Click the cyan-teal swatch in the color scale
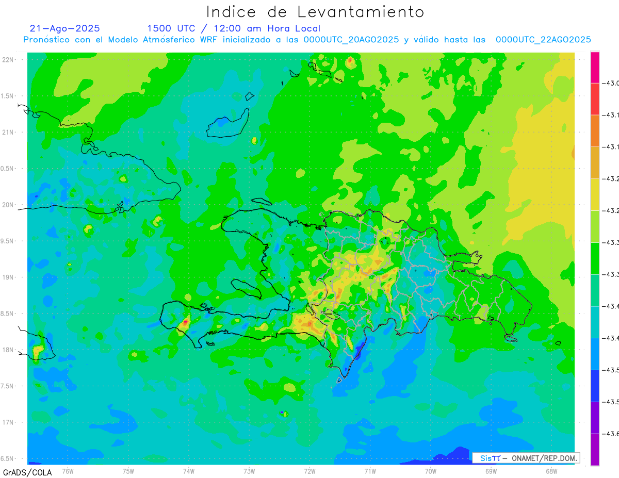Viewport: 619px width, 478px height. click(x=595, y=322)
